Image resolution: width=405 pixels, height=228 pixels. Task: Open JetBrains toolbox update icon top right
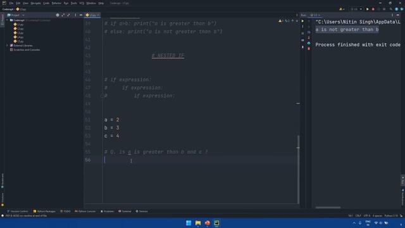pos(397,9)
